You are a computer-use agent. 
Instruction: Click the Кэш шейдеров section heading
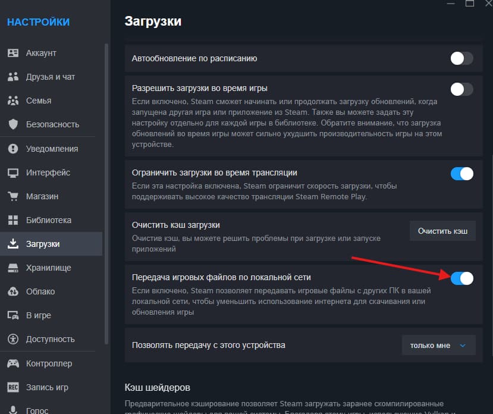157,387
